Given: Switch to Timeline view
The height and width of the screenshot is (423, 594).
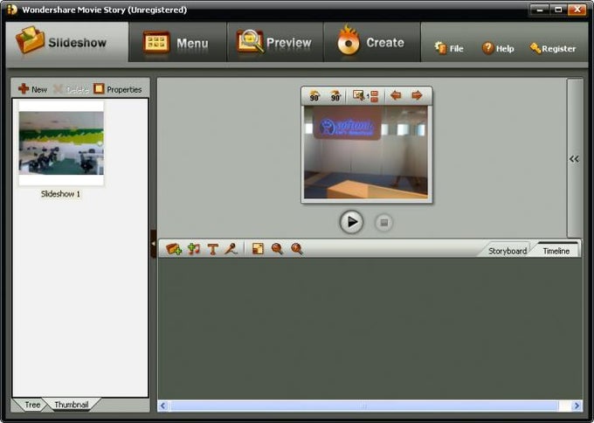Looking at the screenshot, I should [x=556, y=251].
